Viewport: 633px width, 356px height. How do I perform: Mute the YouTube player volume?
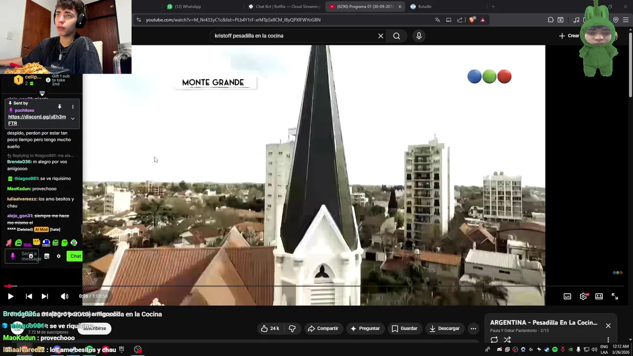[x=64, y=296]
